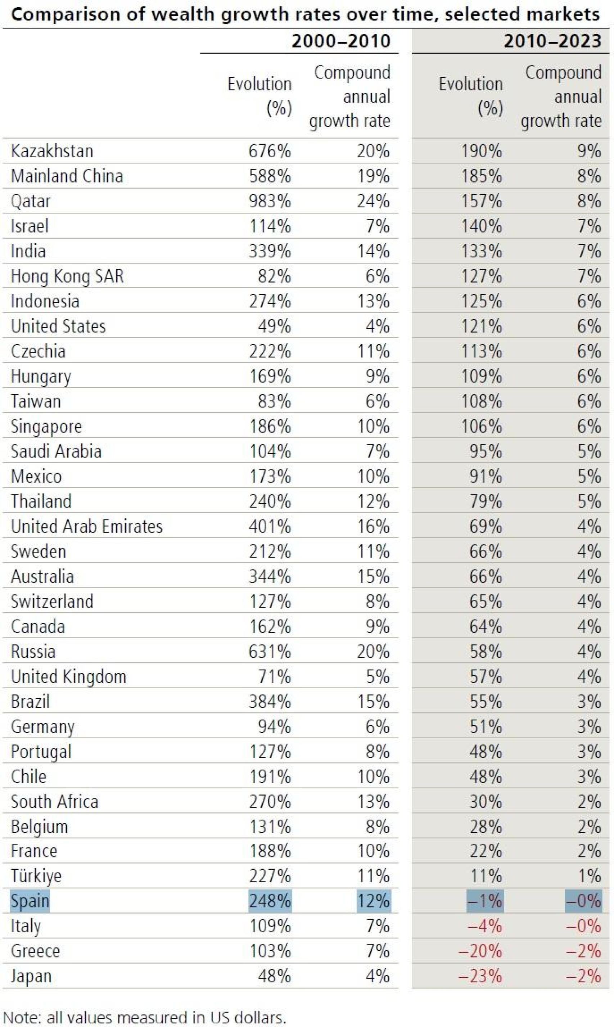Click Spain's highlighted 248% value
This screenshot has width=614, height=1027.
(x=270, y=901)
